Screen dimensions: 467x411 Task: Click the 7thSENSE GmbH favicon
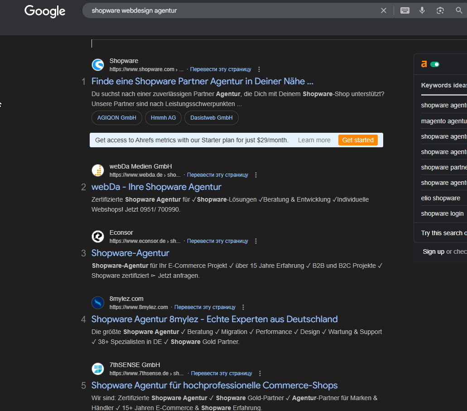pos(98,369)
